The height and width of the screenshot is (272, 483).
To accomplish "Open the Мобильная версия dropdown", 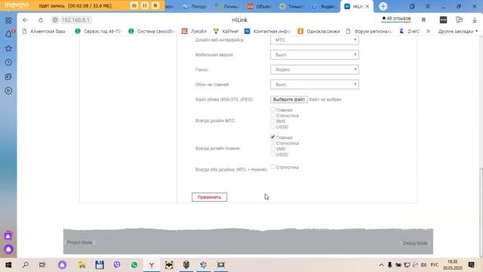I will [315, 54].
